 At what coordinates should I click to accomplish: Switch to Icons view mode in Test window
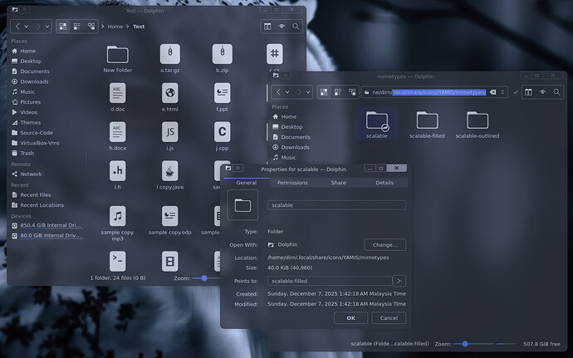point(62,27)
